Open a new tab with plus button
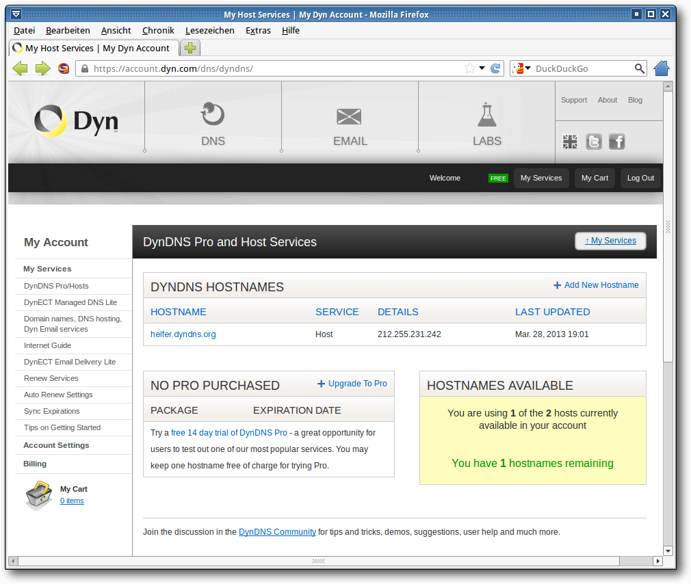This screenshot has width=691, height=584. tap(190, 48)
